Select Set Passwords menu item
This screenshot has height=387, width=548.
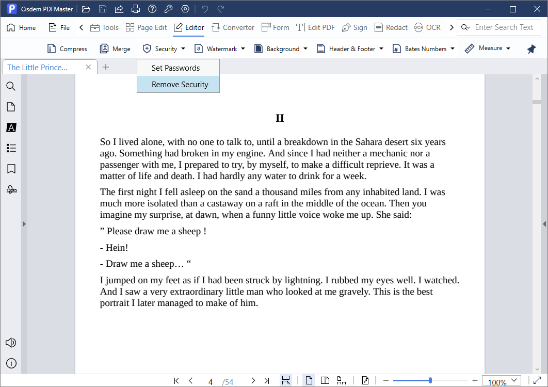178,68
